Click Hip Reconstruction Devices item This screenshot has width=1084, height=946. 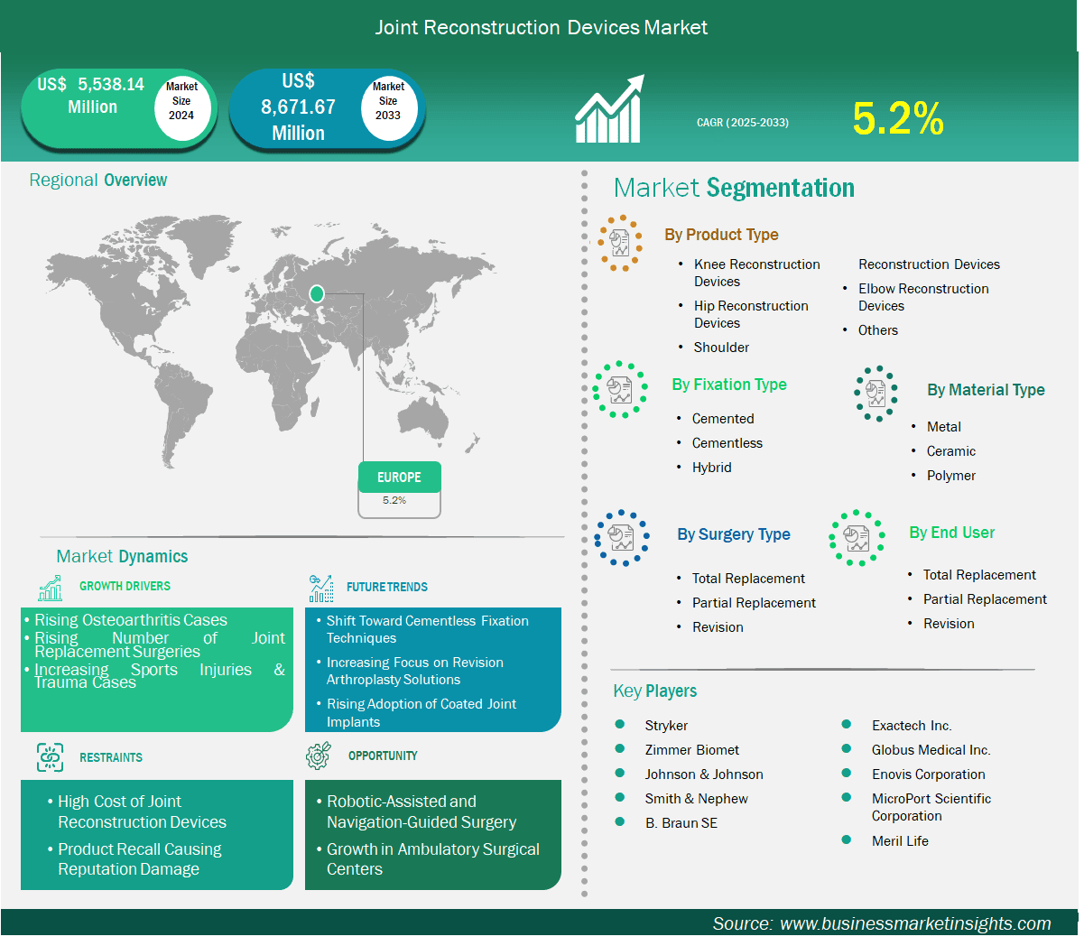coord(751,314)
